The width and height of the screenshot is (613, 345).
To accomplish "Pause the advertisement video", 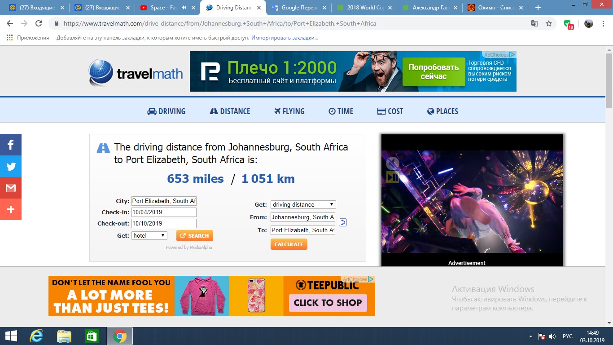I will pyautogui.click(x=393, y=177).
